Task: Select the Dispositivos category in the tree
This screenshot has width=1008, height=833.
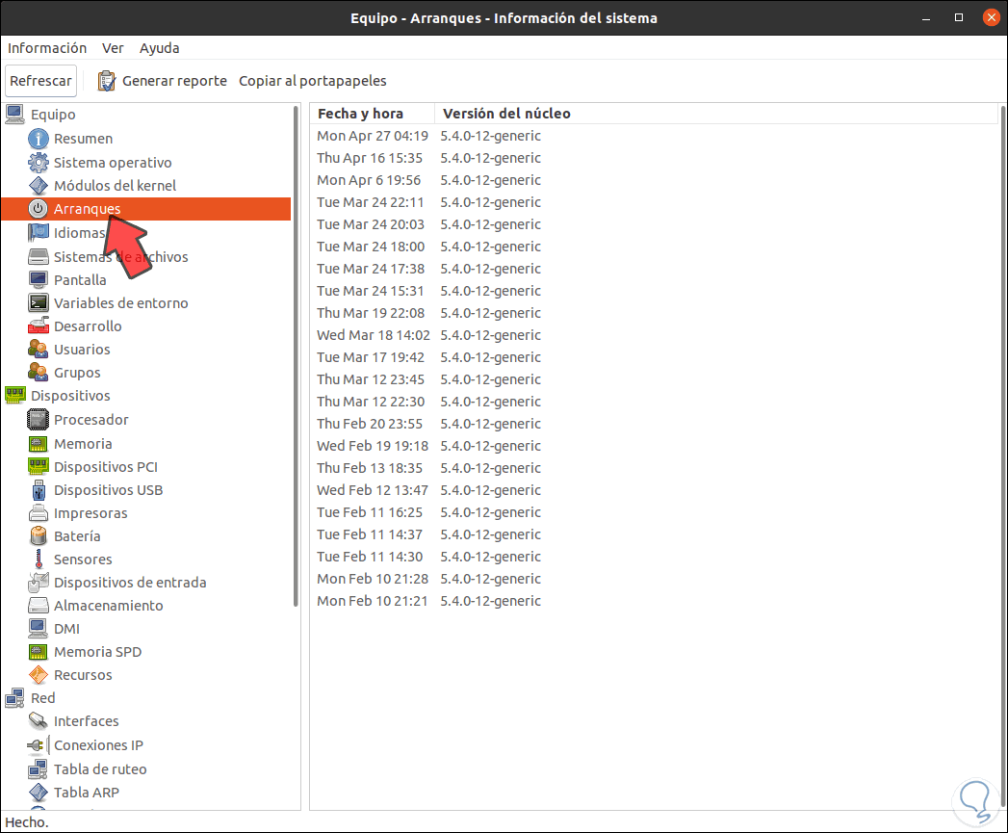Action: tap(70, 396)
